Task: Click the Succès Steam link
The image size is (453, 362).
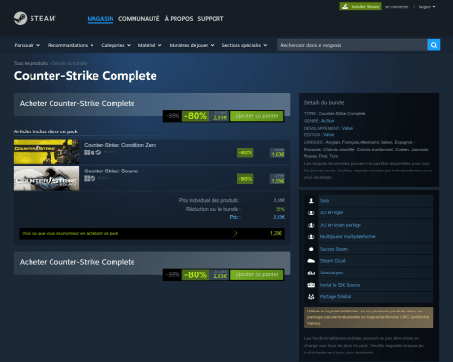Action: click(x=334, y=249)
